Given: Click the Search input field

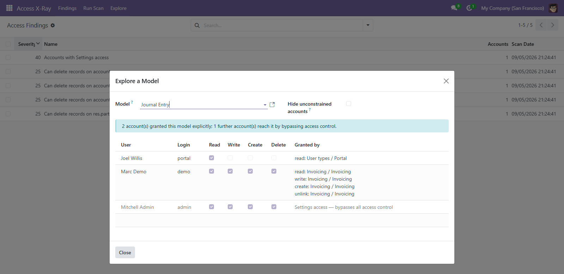Looking at the screenshot, I should [x=282, y=25].
